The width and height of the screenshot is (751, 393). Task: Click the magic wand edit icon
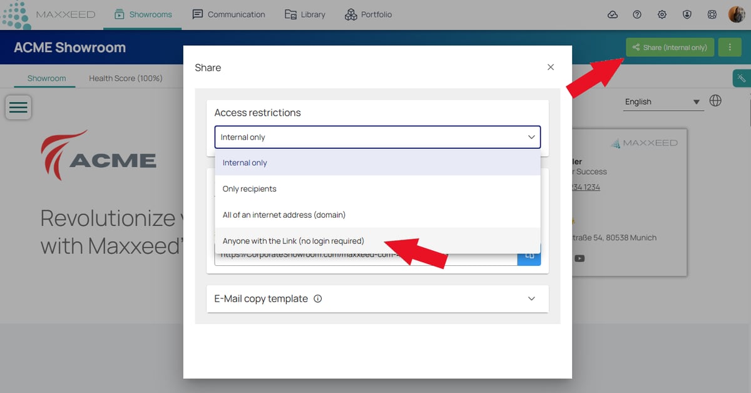tap(742, 78)
